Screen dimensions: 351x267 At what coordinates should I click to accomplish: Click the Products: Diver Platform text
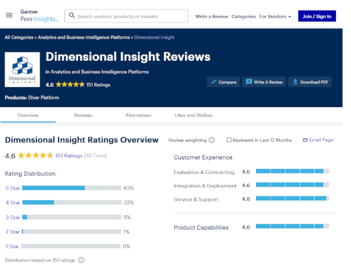tap(32, 97)
